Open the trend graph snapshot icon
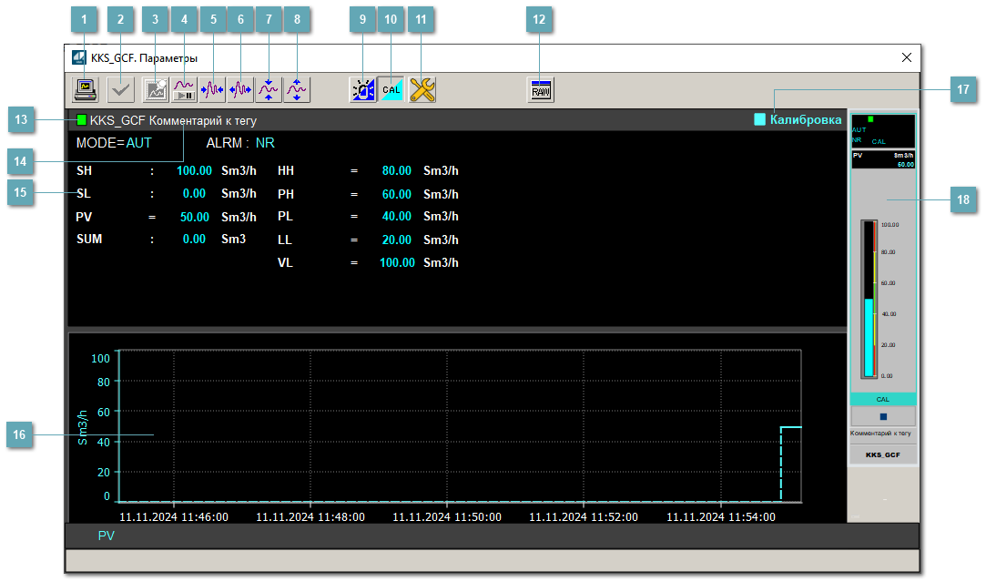The width and height of the screenshot is (986, 582). (x=156, y=89)
